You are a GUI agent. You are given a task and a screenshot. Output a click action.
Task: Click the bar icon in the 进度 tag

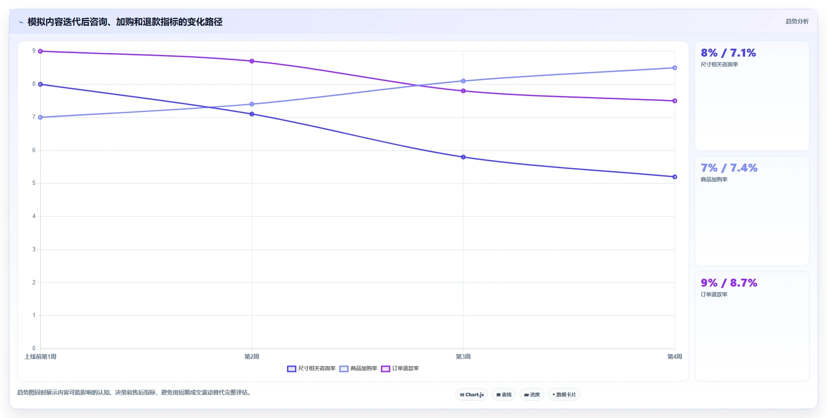[x=526, y=395]
